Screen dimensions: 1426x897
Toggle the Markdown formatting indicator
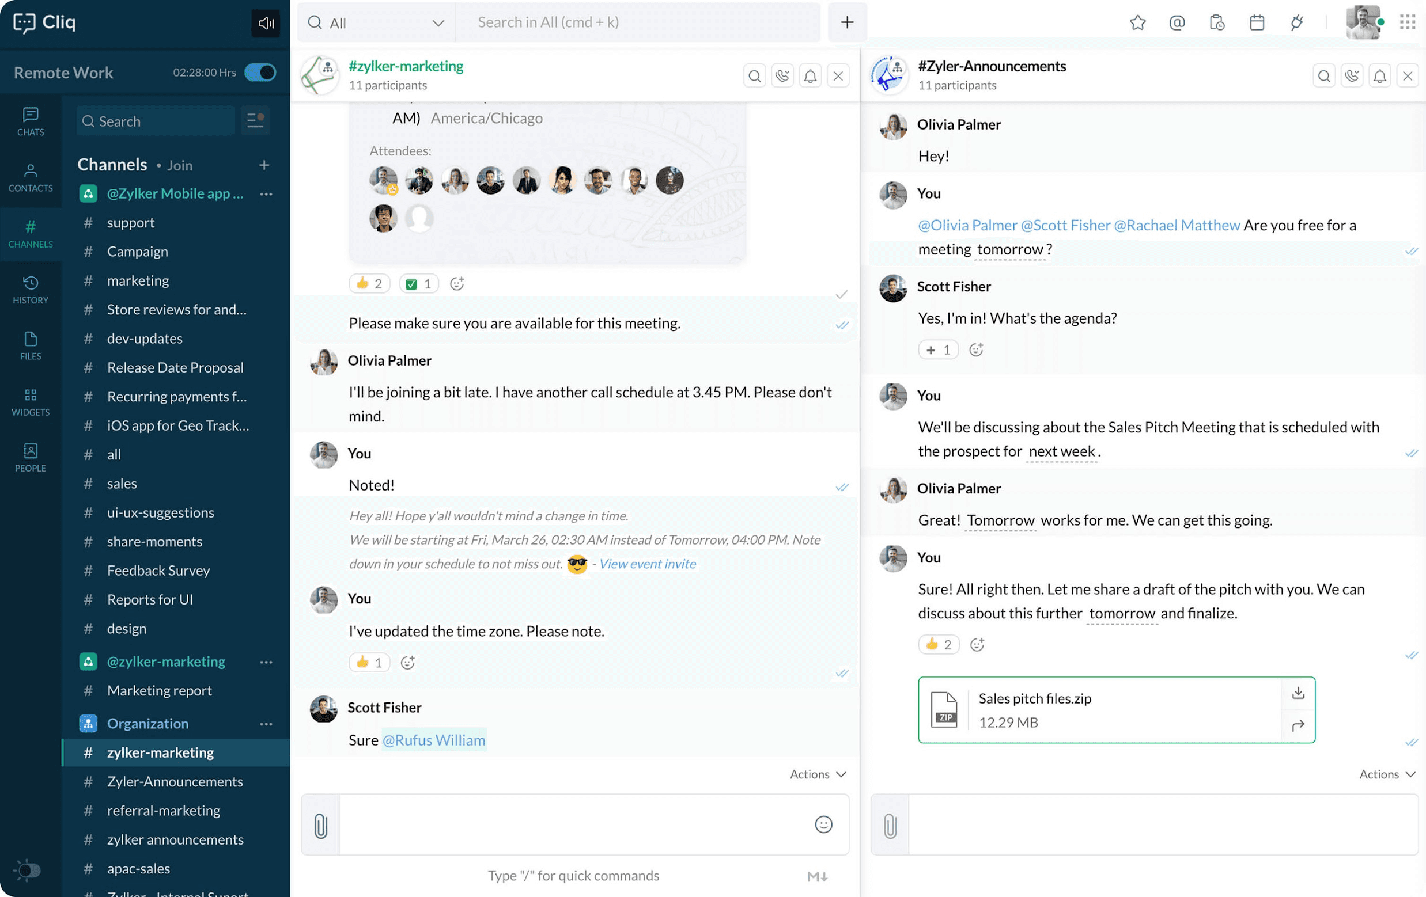coord(817,876)
